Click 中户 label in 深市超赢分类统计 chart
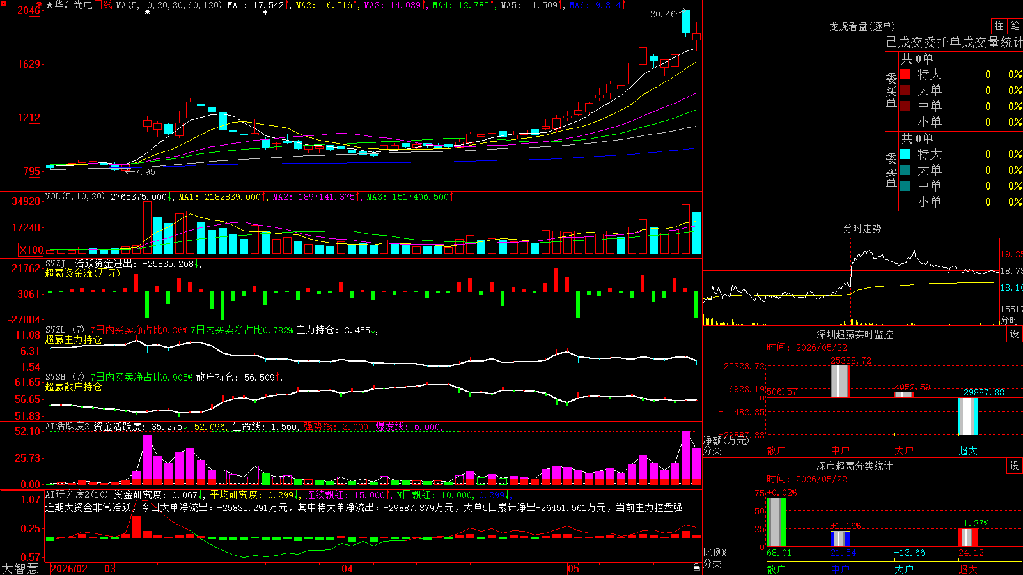The height and width of the screenshot is (575, 1023). pos(840,569)
